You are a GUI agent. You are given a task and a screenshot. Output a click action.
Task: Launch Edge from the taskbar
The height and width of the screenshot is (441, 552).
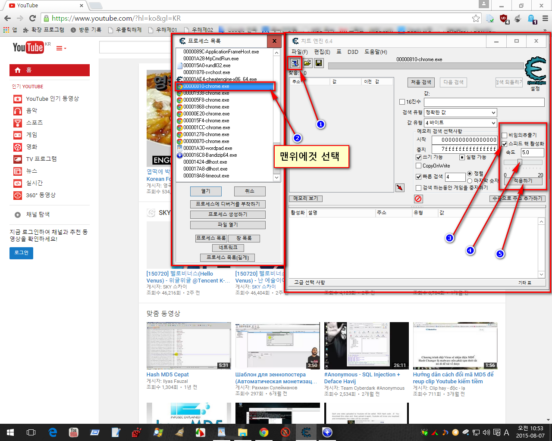coord(53,432)
